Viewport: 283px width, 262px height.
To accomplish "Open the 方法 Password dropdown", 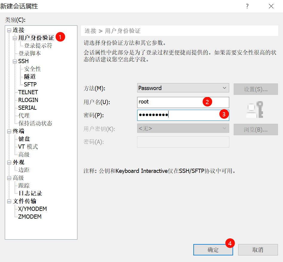I will pyautogui.click(x=183, y=88).
